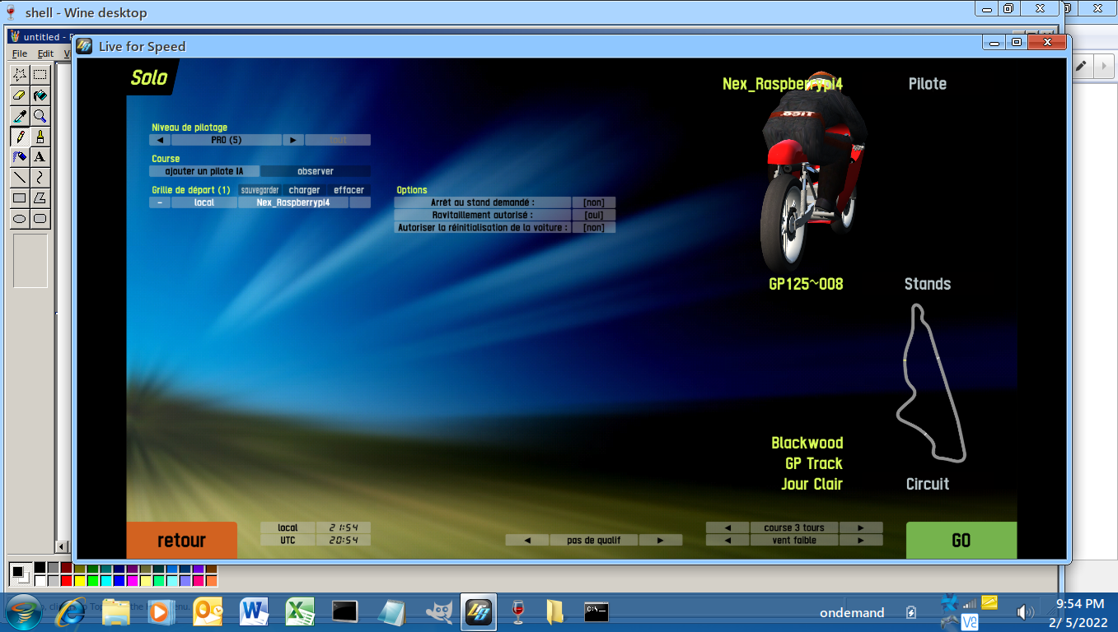The height and width of the screenshot is (632, 1118).
Task: Open Windows Media Player from taskbar
Action: (x=161, y=611)
